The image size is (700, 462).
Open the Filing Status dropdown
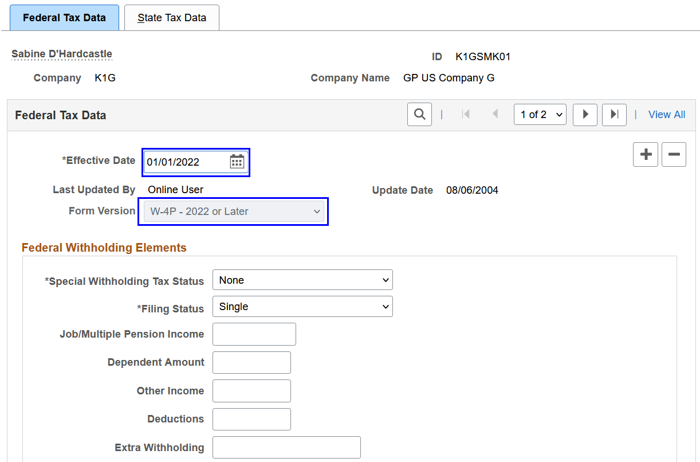302,306
